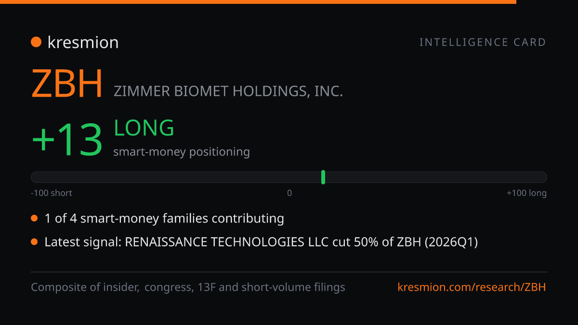Click the orange progress bar at top

click(258, 2)
